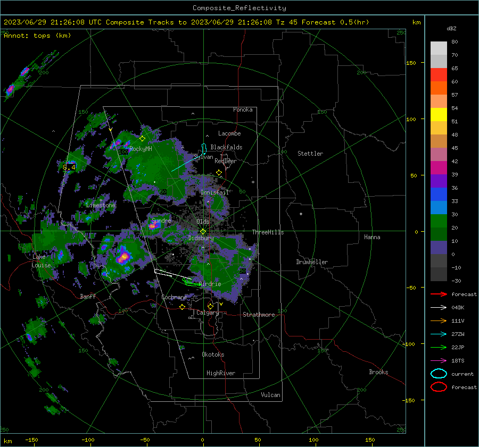Click the yellow diamond marker at Olds
Screen dimensions: 479x447
point(203,232)
